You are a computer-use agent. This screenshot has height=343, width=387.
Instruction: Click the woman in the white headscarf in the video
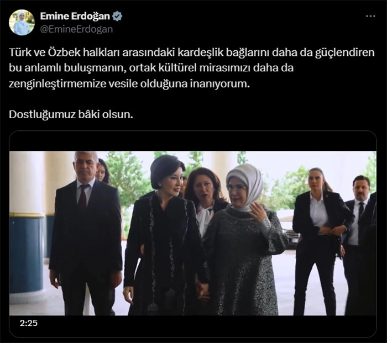(244, 239)
